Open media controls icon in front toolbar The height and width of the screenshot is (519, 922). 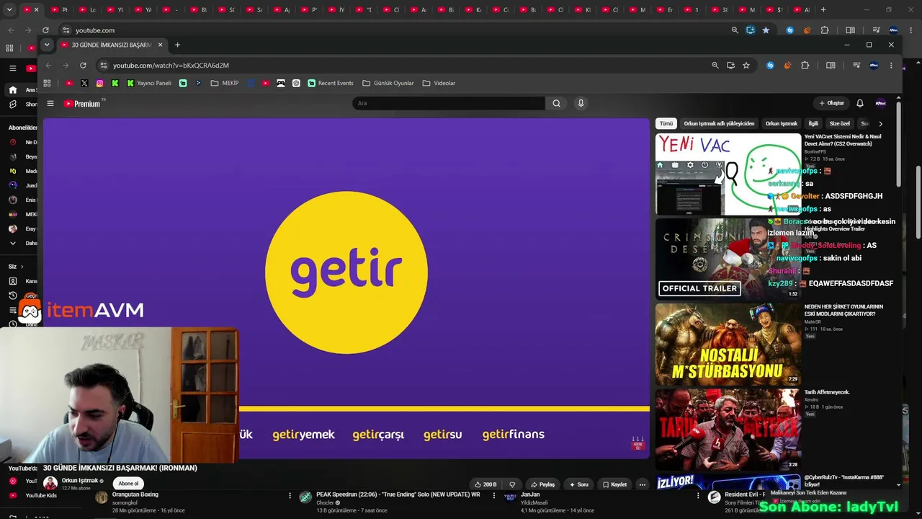tap(856, 65)
